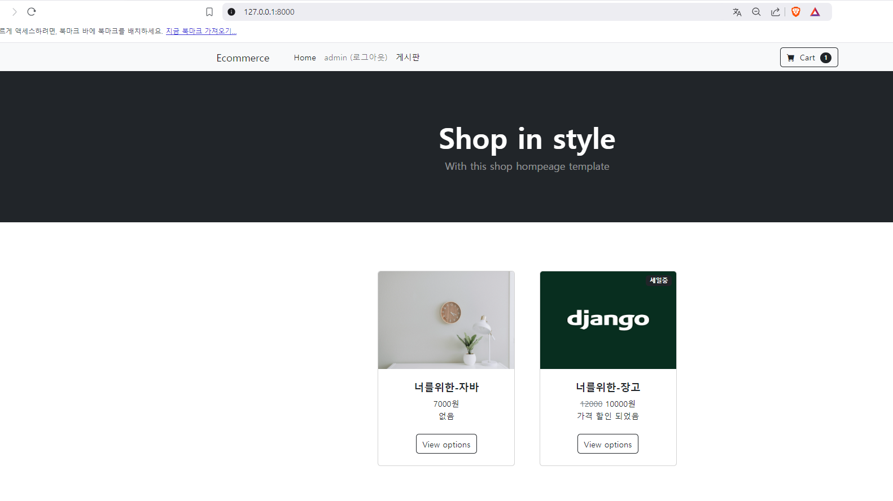Click the With this shop hompeage template subtitle
Image resolution: width=893 pixels, height=501 pixels.
(527, 166)
